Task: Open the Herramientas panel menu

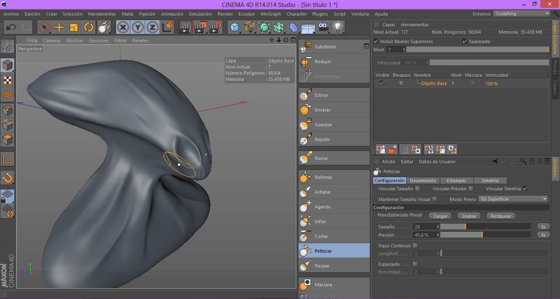Action: click(x=414, y=25)
